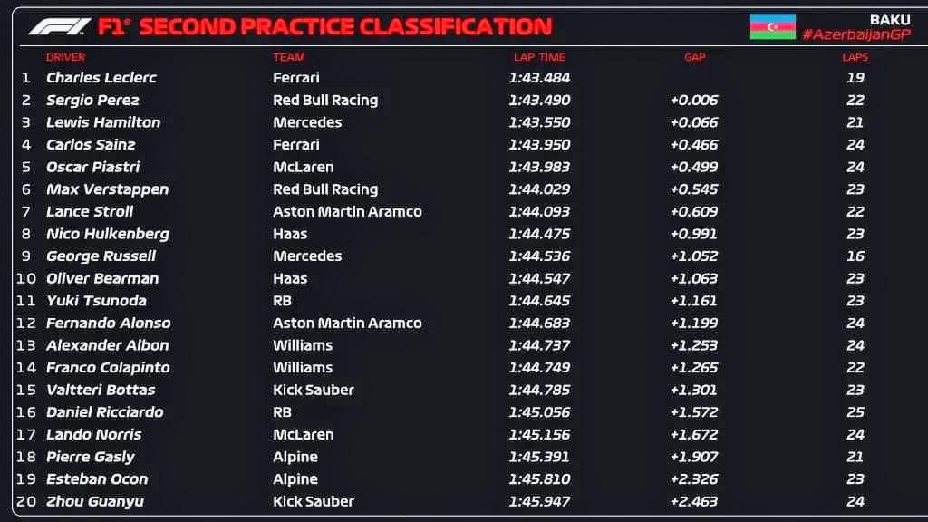Select driver Charles Leclerc in first place
The height and width of the screenshot is (522, 928).
(101, 78)
